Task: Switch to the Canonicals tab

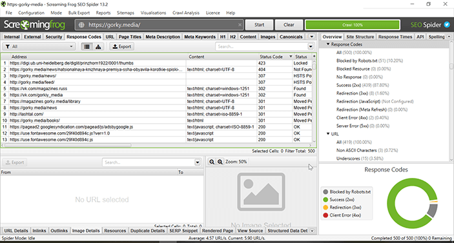Action: (x=291, y=37)
